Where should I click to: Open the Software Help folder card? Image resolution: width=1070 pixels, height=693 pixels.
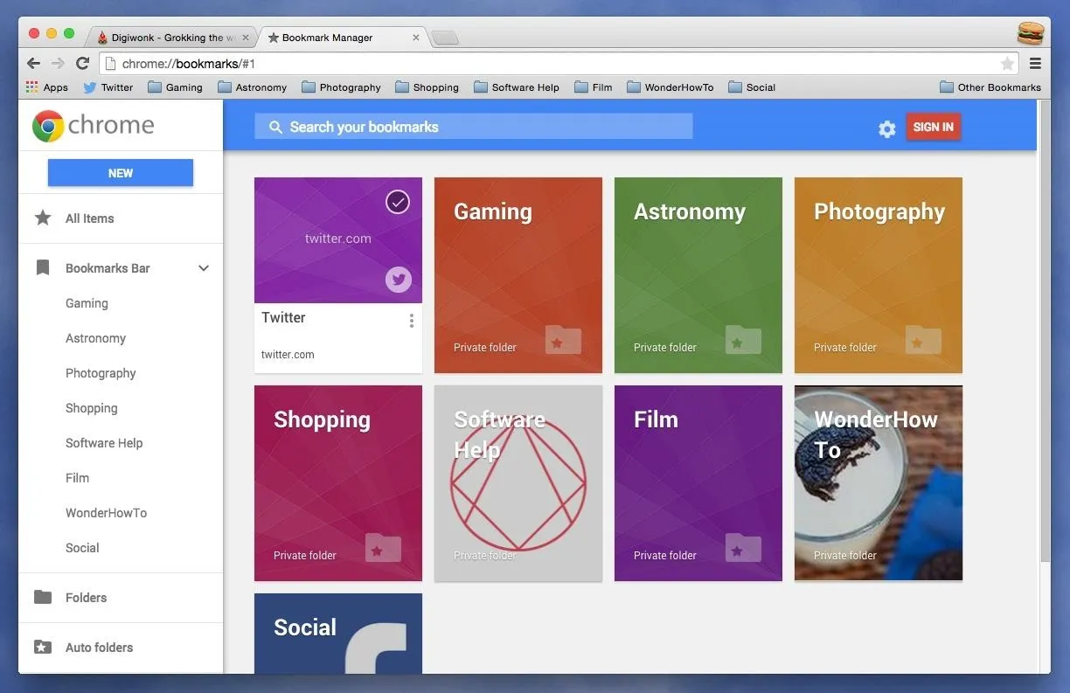[518, 483]
